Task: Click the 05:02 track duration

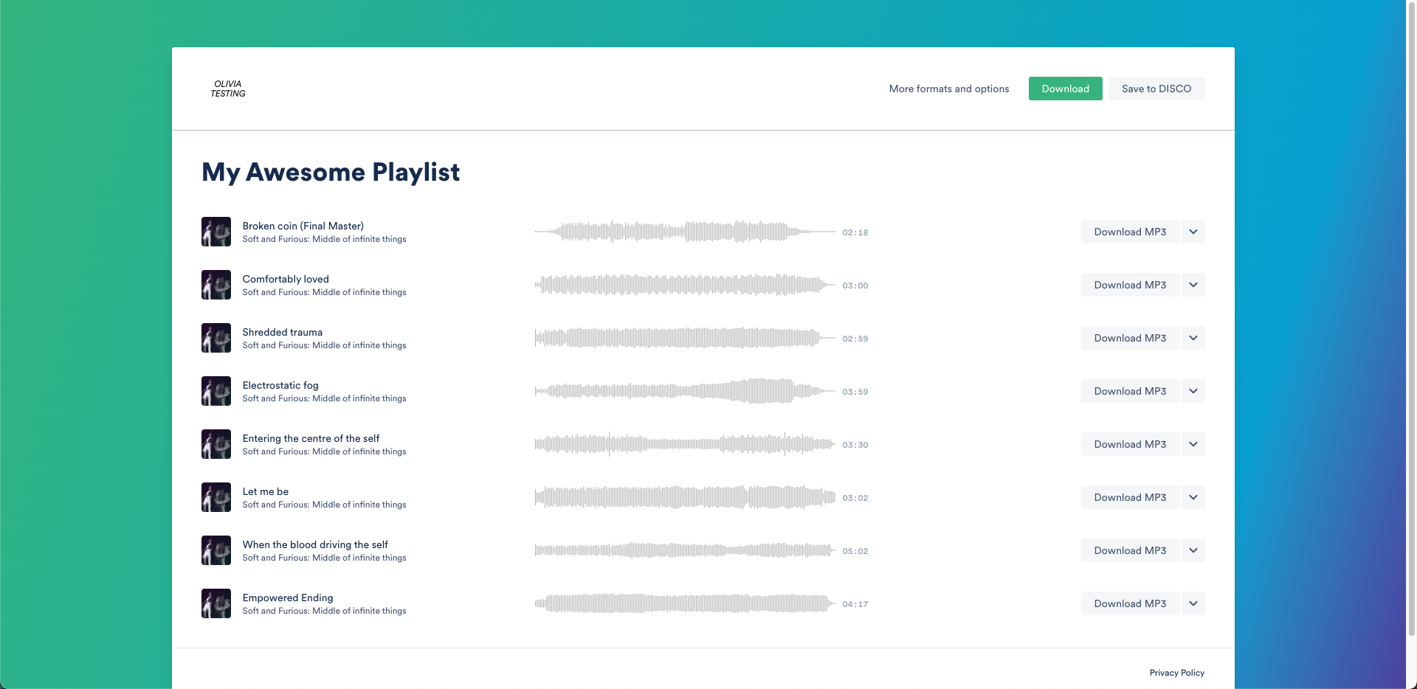Action: tap(855, 551)
